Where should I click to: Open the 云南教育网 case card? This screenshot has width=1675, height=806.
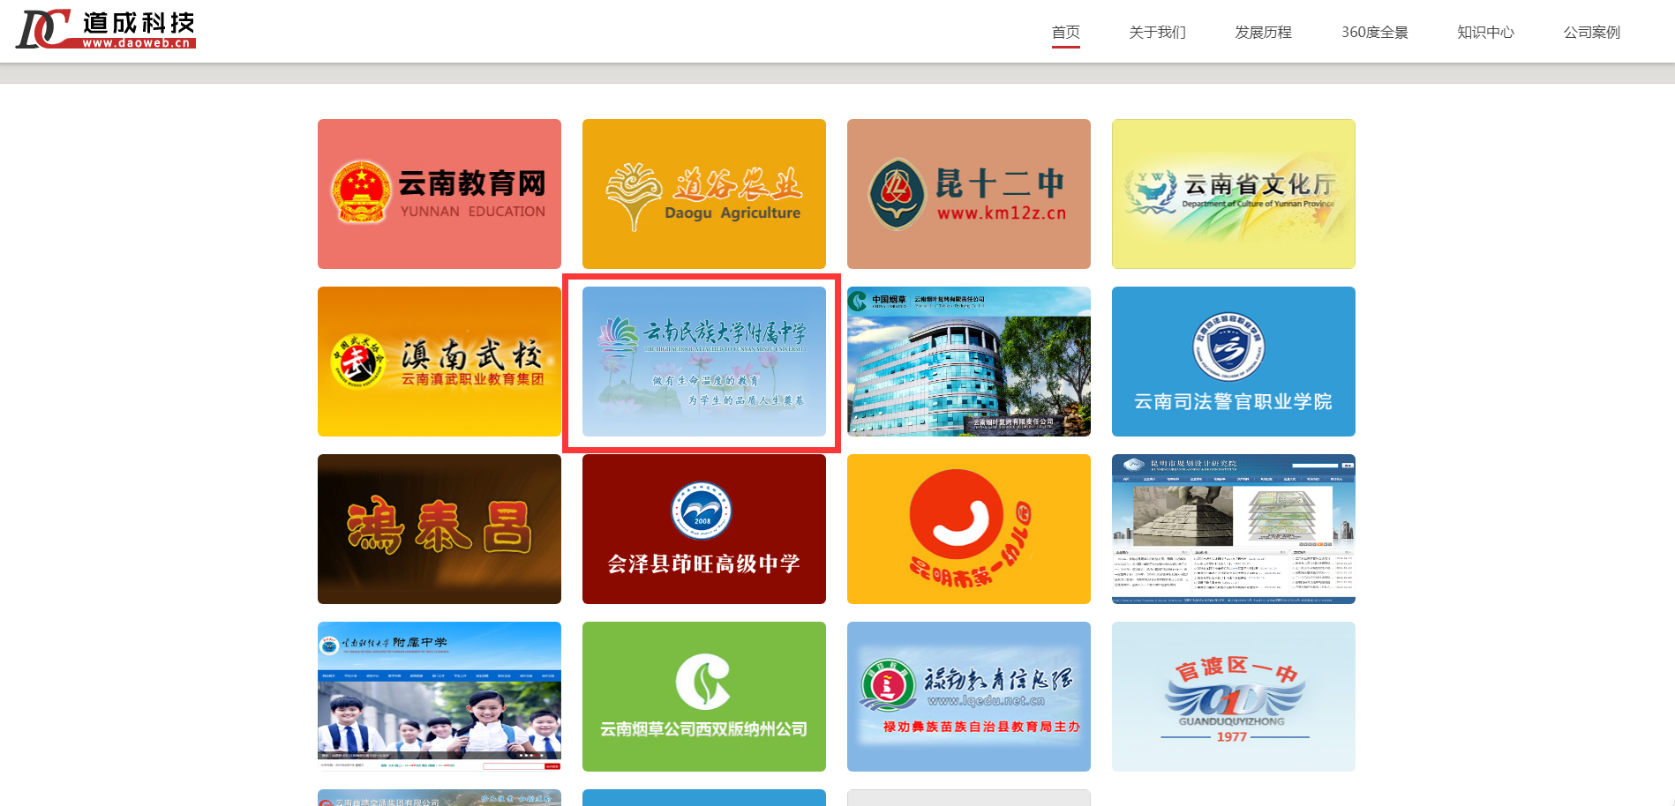[439, 194]
